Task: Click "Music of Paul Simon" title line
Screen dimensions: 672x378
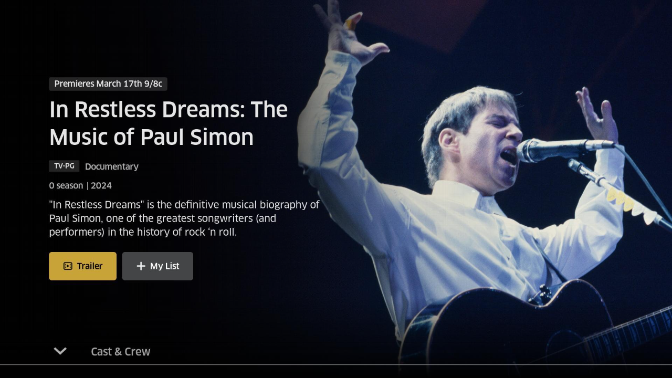Action: [151, 137]
